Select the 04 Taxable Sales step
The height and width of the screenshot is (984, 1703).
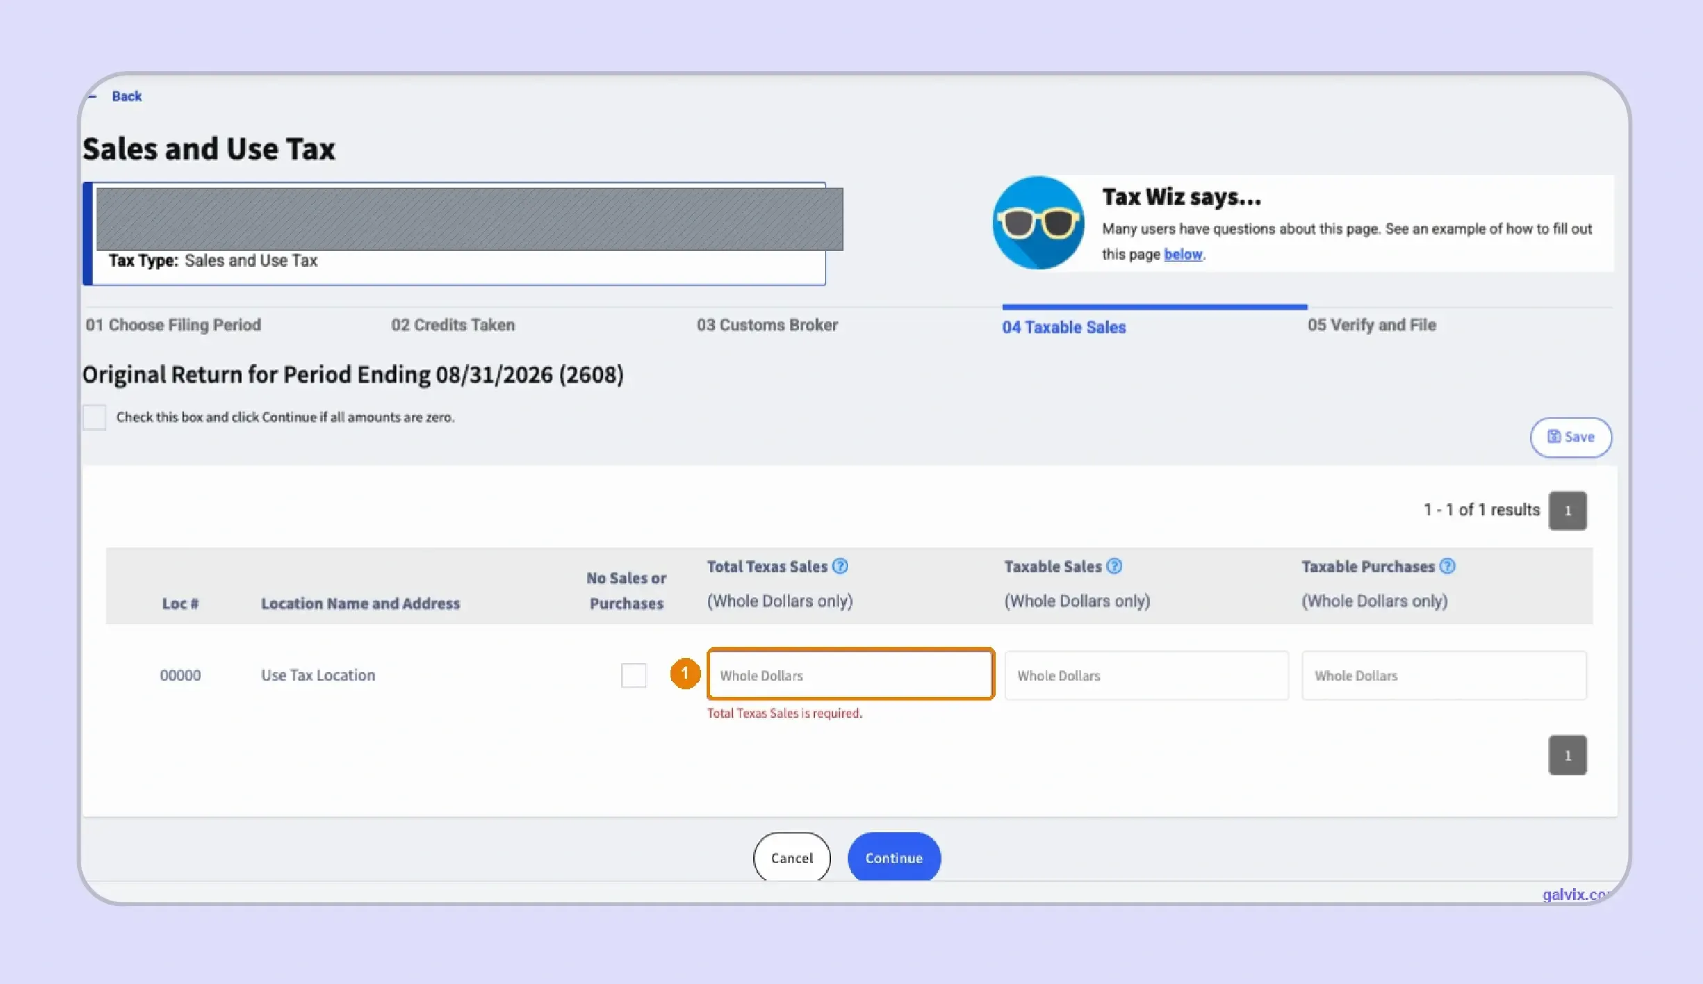1063,327
